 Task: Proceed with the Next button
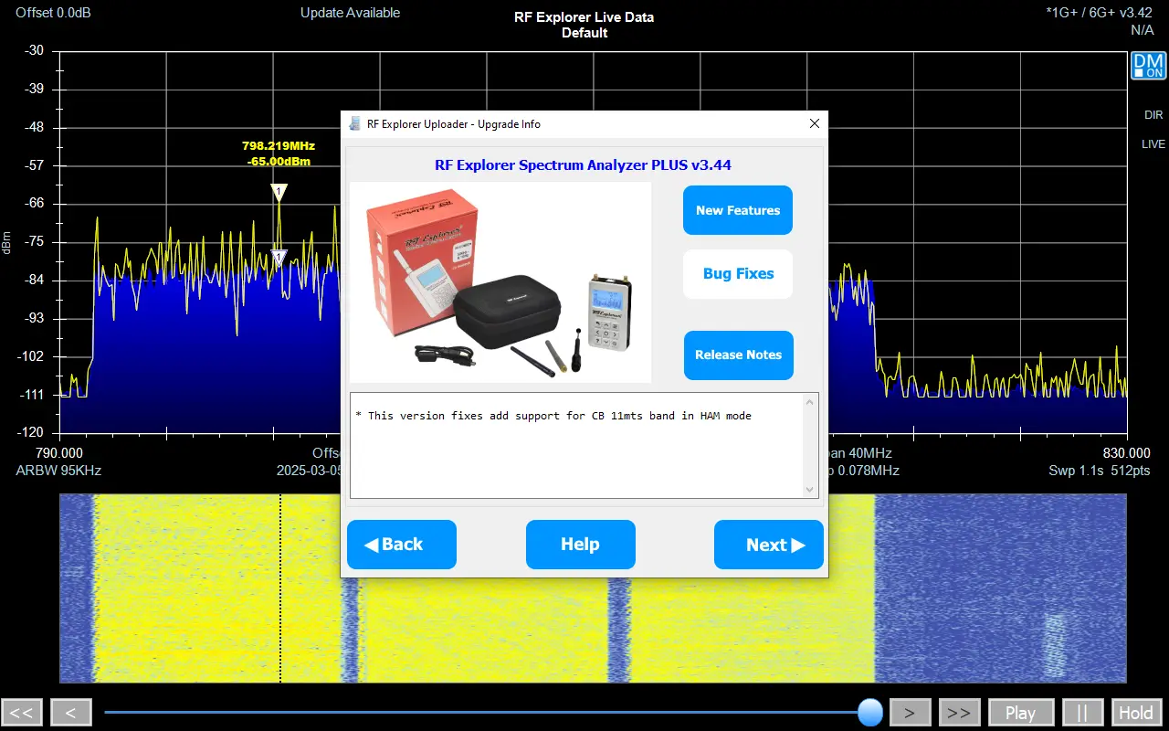[768, 545]
